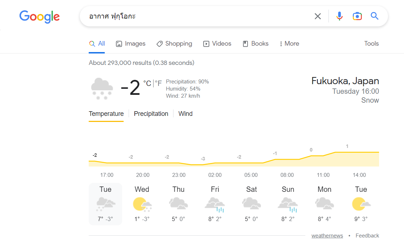Image resolution: width=404 pixels, height=251 pixels.
Task: Switch to the Images results tab
Action: point(131,43)
